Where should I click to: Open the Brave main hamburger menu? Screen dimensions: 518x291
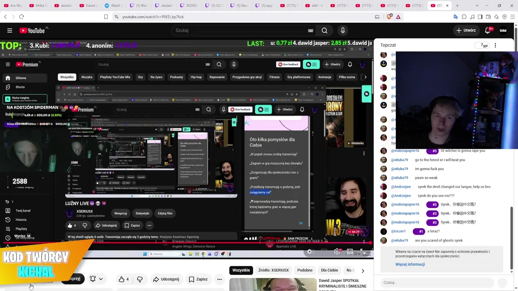pyautogui.click(x=512, y=17)
